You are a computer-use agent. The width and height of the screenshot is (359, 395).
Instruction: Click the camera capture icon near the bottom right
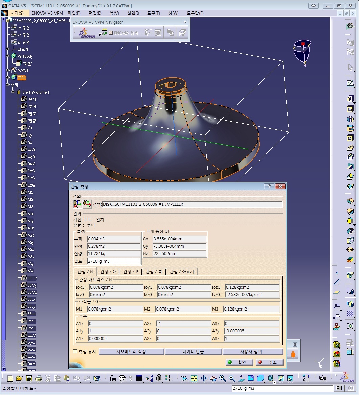323,378
